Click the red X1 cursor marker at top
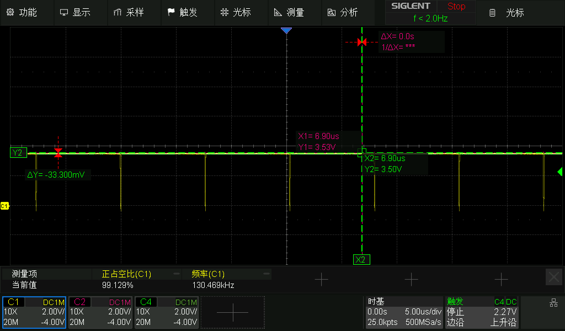 tap(362, 42)
